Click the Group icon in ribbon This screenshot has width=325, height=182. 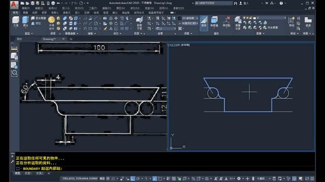[291, 22]
